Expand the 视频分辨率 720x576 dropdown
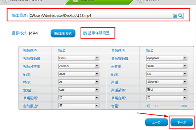The image size is (196, 130). pyautogui.click(x=79, y=66)
